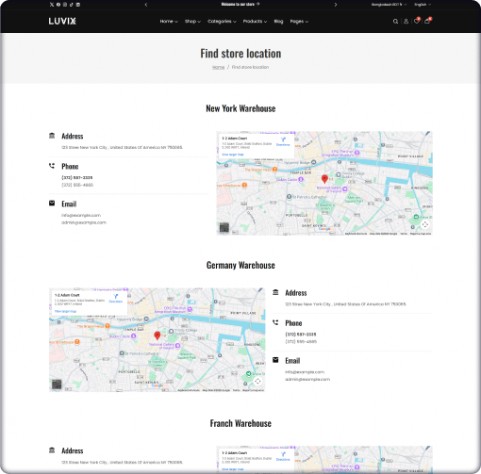Show next announcement with right arrow
Image resolution: width=481 pixels, height=474 pixels.
[x=336, y=5]
